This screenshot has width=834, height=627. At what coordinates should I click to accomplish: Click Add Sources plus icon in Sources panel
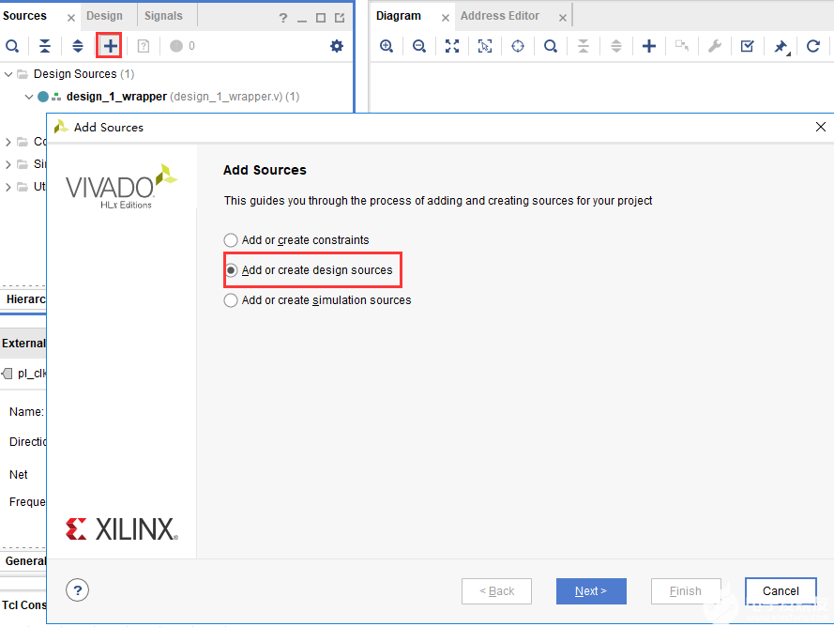tap(110, 46)
